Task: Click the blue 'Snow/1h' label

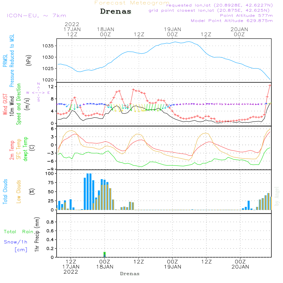Action: tap(16, 242)
